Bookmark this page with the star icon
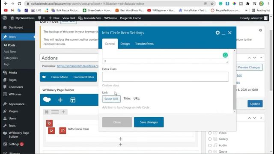This screenshot has height=154, width=274. [x=212, y=3]
